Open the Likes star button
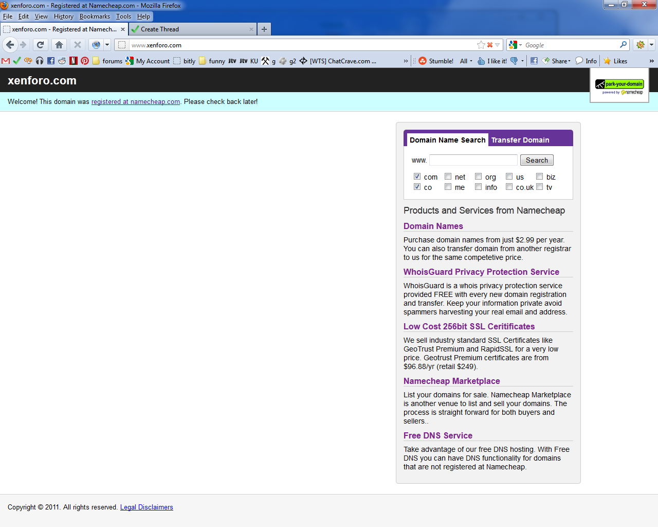Image resolution: width=658 pixels, height=527 pixels. [x=615, y=61]
